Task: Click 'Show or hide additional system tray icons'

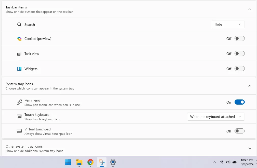Action: [34, 151]
